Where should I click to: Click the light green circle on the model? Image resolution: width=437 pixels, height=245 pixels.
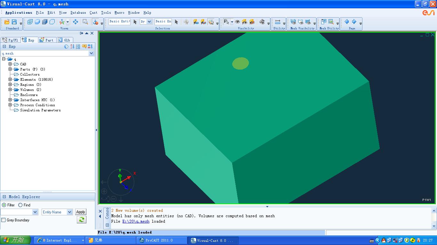pyautogui.click(x=241, y=63)
